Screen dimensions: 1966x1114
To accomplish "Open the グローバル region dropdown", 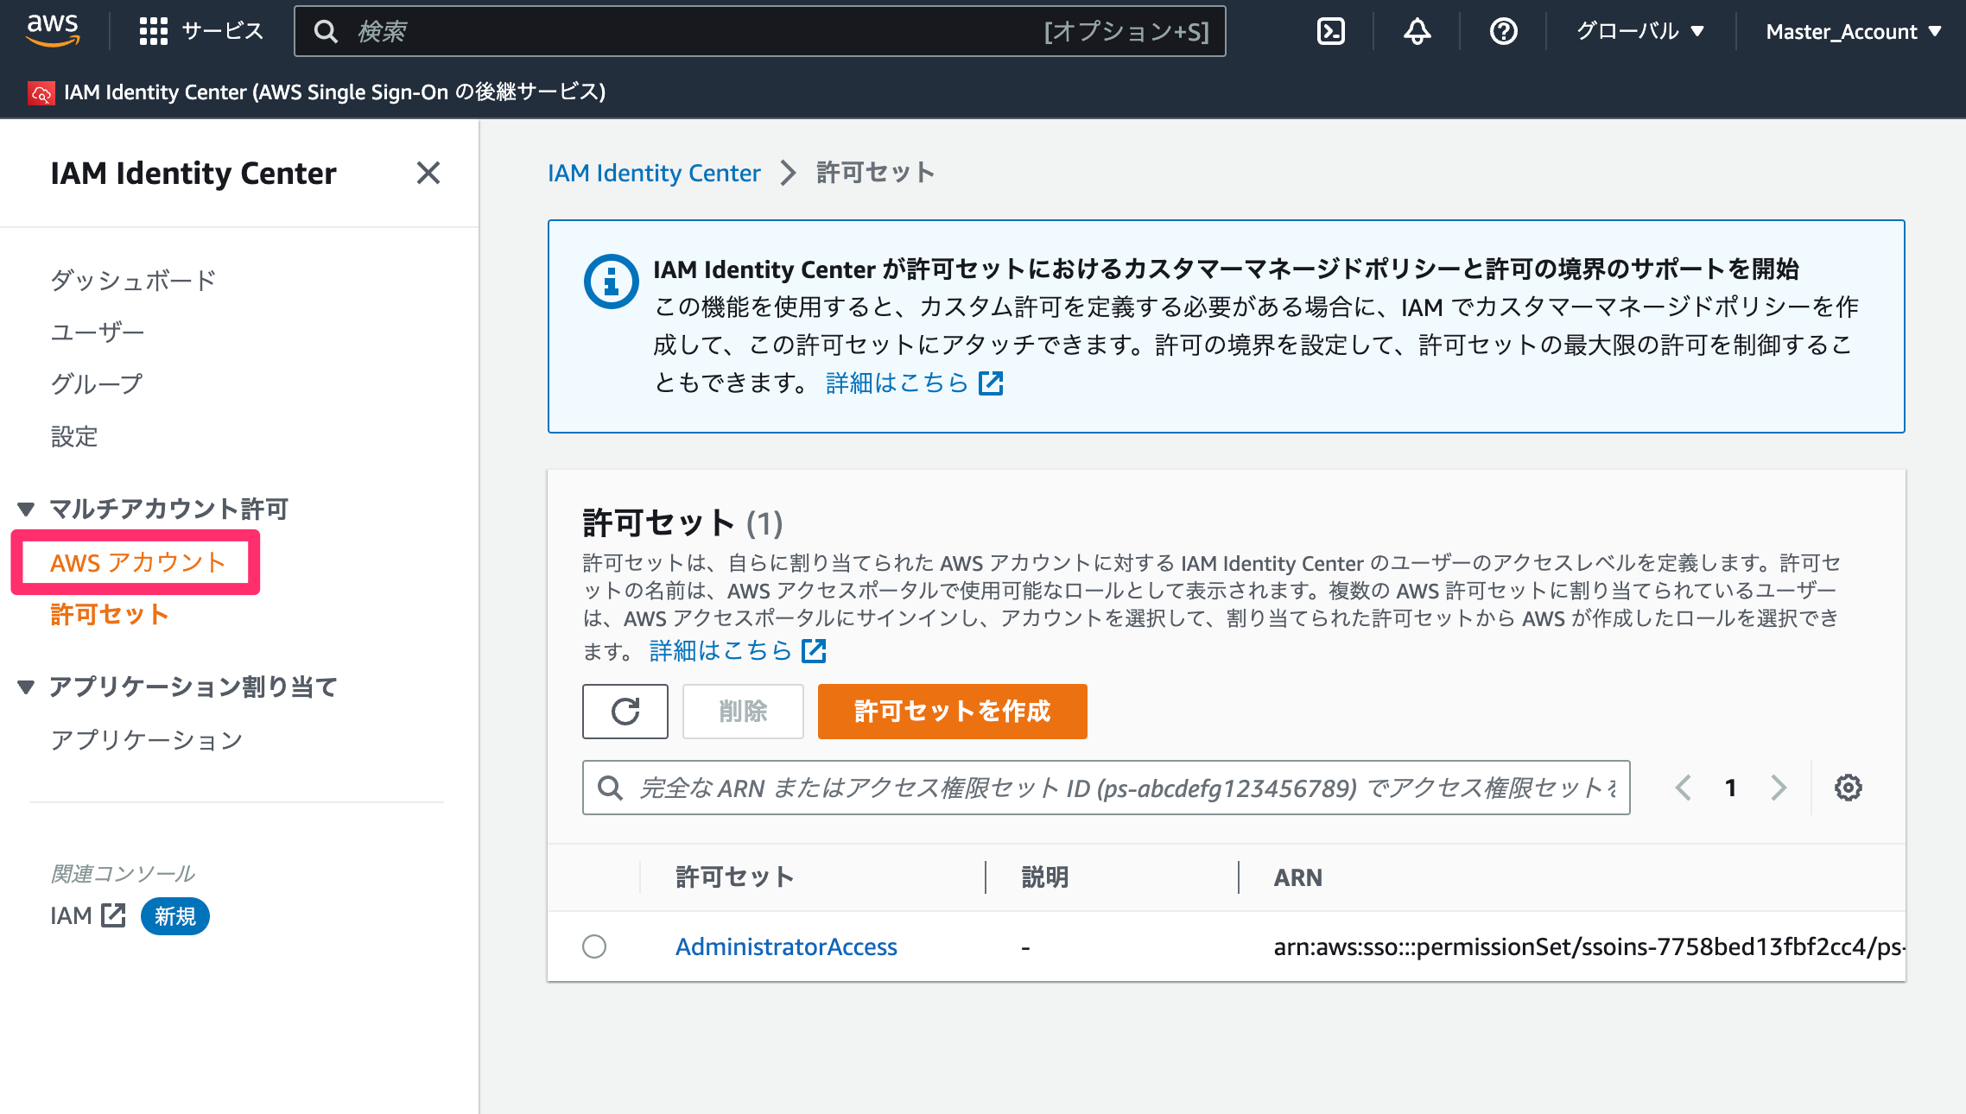I will (1640, 32).
